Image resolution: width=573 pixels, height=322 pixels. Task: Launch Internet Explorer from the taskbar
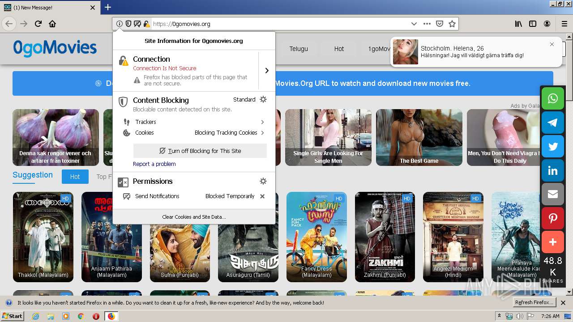pyautogui.click(x=35, y=316)
